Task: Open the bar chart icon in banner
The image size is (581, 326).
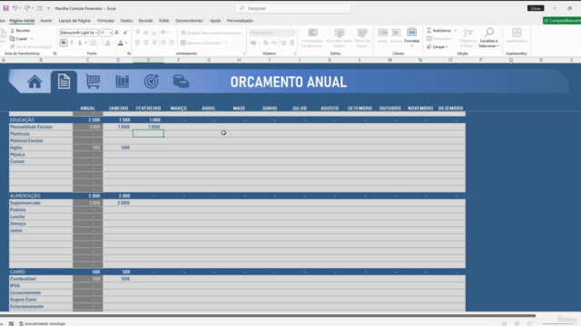Action: click(x=122, y=81)
